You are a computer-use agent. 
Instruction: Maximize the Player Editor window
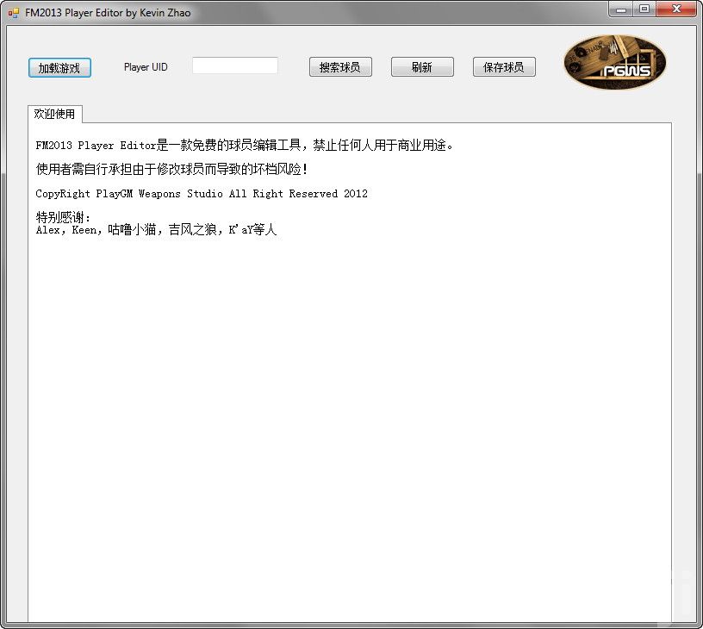[644, 9]
